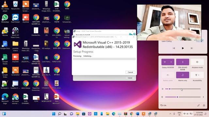Image resolution: width=209 pixels, height=117 pixels.
Task: Open the natural editing image file
Action: pos(67,34)
